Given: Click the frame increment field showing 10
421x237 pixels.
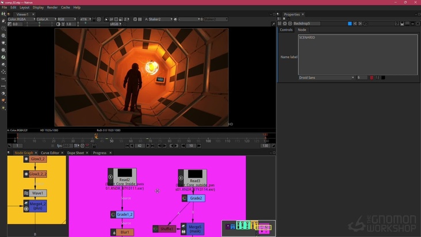Looking at the screenshot, I should click(x=191, y=146).
